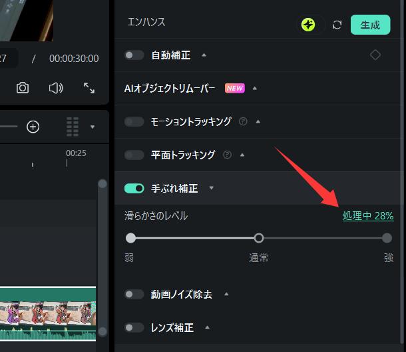Toggle the レンズ補正 switch
The width and height of the screenshot is (406, 352).
[134, 327]
